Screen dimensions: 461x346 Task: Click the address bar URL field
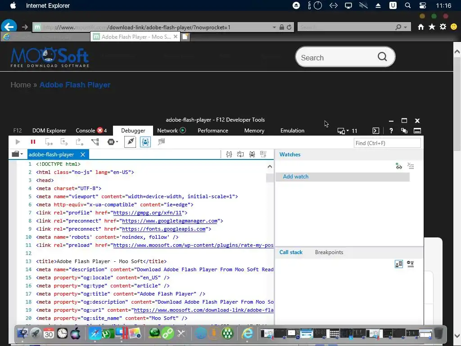[152, 27]
